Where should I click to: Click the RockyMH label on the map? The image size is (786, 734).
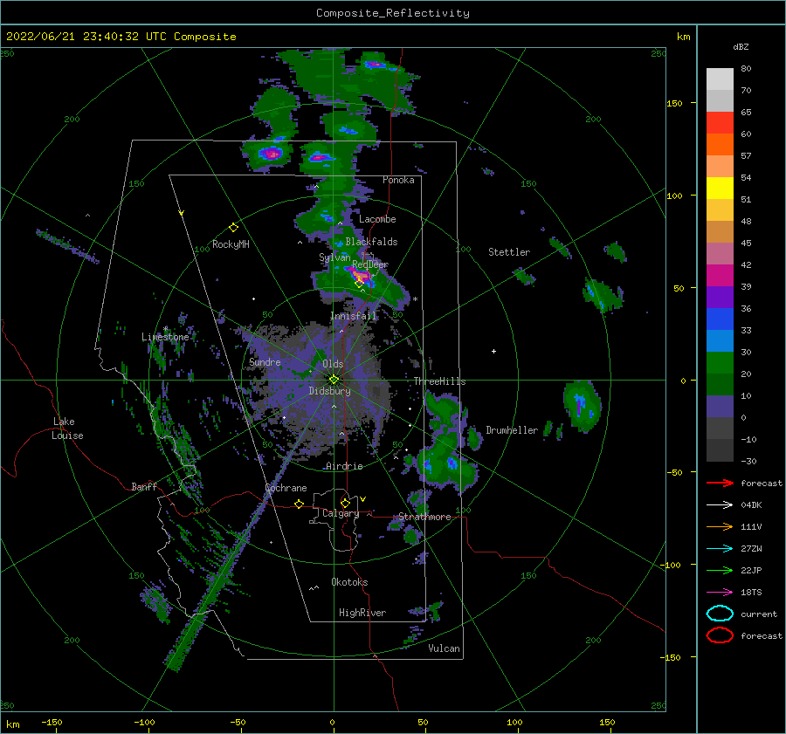click(231, 244)
